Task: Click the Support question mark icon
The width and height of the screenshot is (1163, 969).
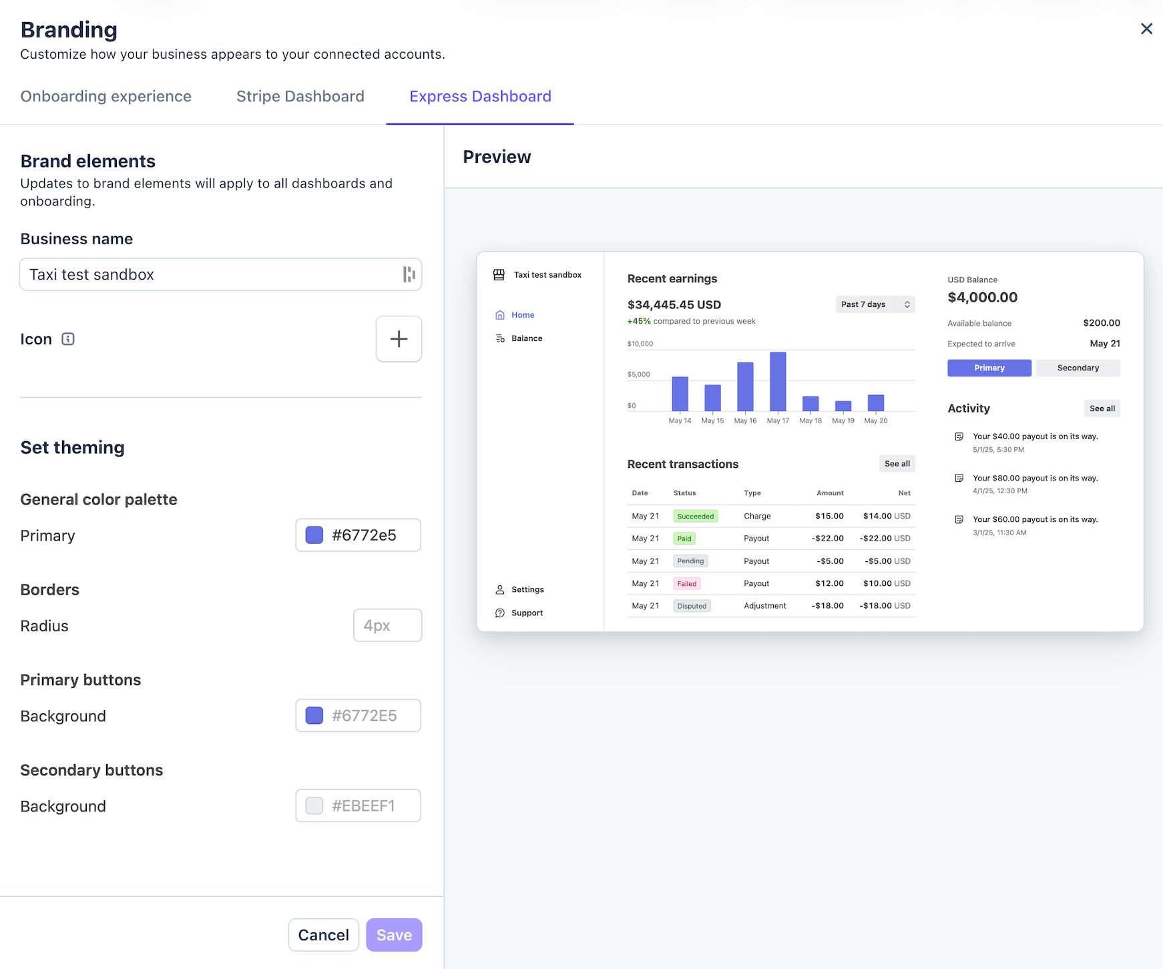Action: tap(500, 613)
